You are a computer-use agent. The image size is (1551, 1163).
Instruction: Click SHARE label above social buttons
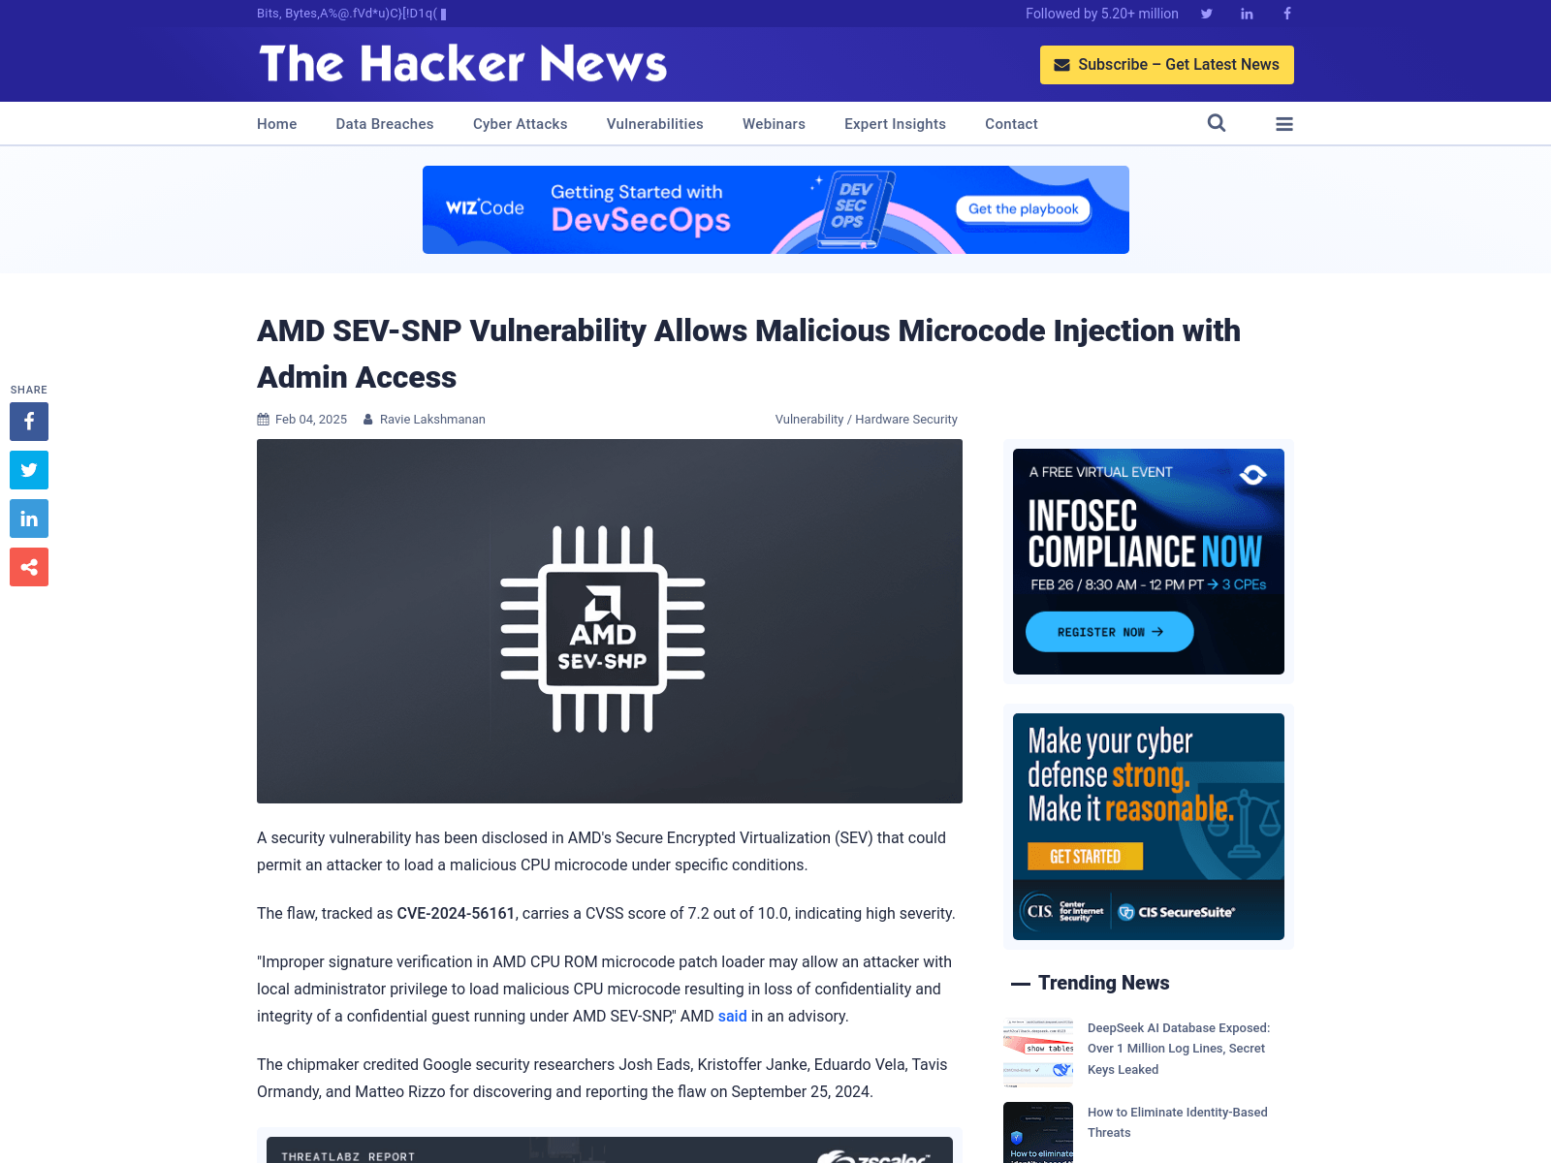(x=29, y=390)
